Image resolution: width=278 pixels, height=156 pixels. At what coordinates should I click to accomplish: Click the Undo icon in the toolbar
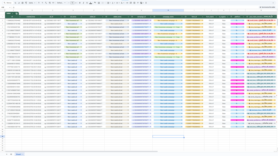coord(15,3)
